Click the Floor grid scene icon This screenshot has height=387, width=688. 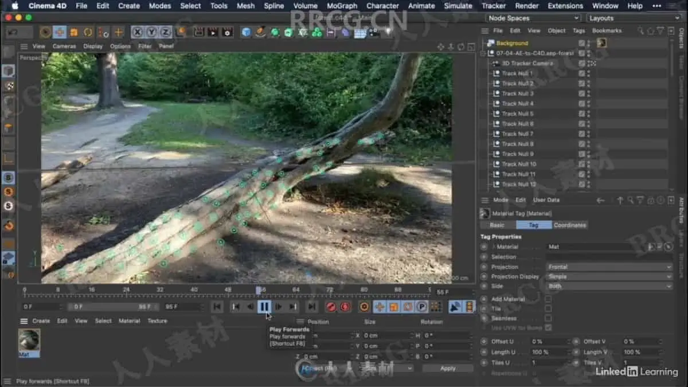[x=360, y=33]
